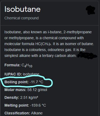Open the blacked-out source link after description
This screenshot has height=116, width=100.
[87, 56]
